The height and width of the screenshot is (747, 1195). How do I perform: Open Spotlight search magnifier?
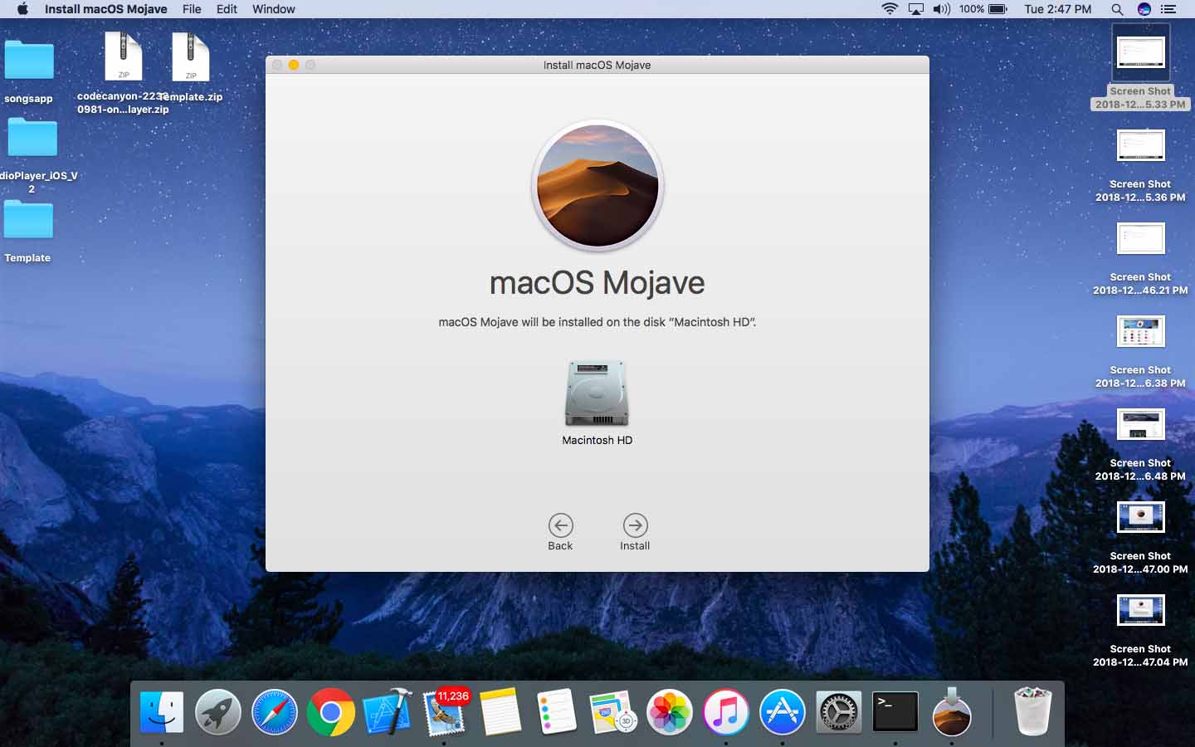[1117, 9]
